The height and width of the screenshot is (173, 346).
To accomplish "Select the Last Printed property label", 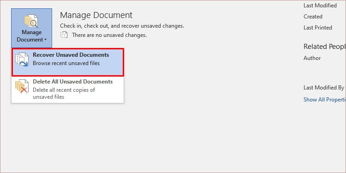I will pos(318,28).
